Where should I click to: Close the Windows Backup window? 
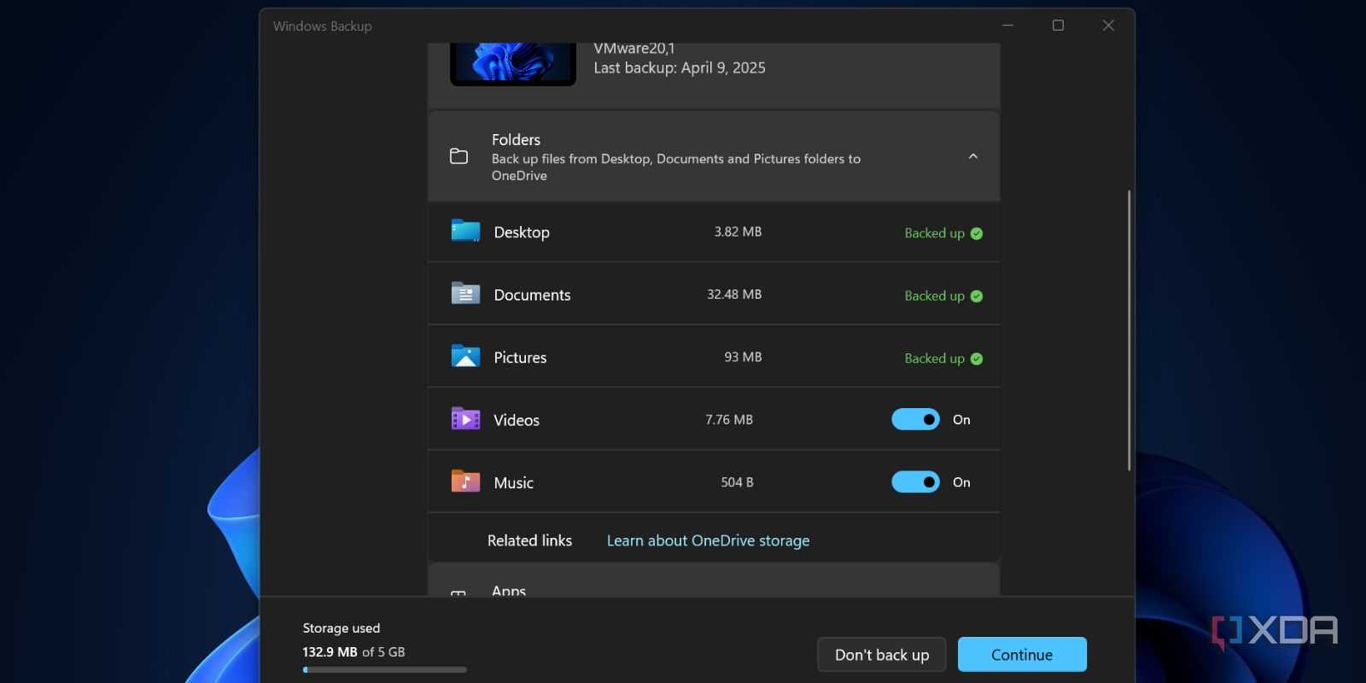pos(1108,26)
